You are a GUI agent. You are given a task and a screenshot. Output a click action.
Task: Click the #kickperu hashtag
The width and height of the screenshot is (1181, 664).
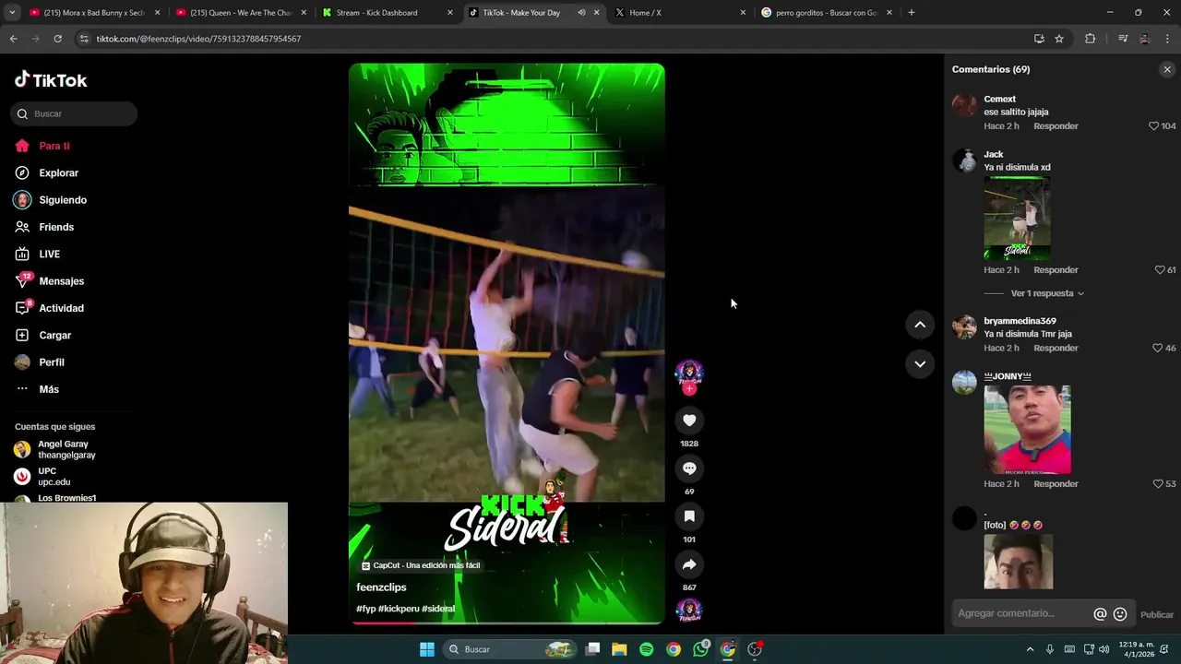(x=399, y=610)
